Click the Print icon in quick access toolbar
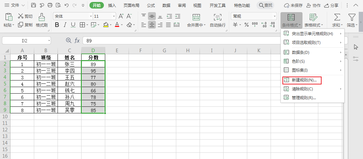The width and height of the screenshot is (363, 159). [50, 5]
